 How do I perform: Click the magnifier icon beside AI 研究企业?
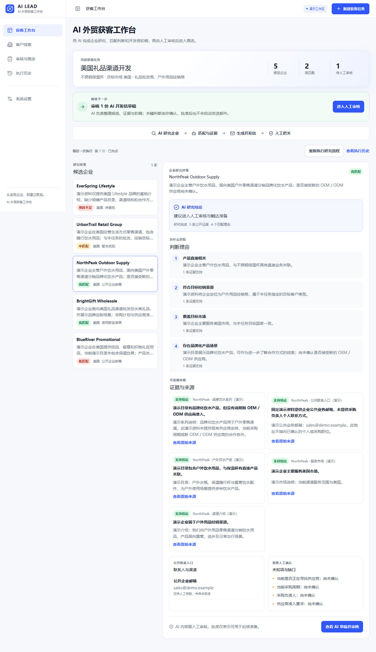click(154, 133)
